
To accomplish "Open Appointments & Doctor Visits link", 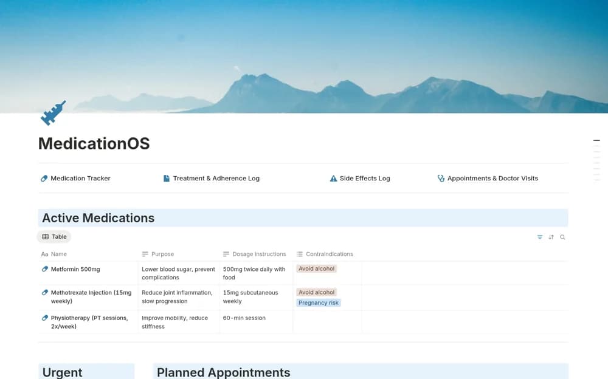I will 492,178.
